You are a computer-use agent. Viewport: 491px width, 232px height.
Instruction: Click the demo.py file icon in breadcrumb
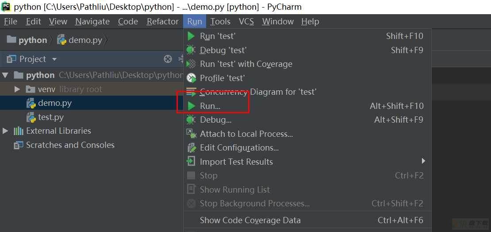click(x=61, y=40)
